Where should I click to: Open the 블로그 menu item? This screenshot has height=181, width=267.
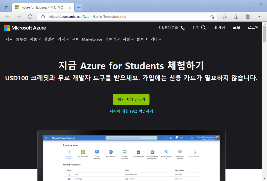point(142,39)
